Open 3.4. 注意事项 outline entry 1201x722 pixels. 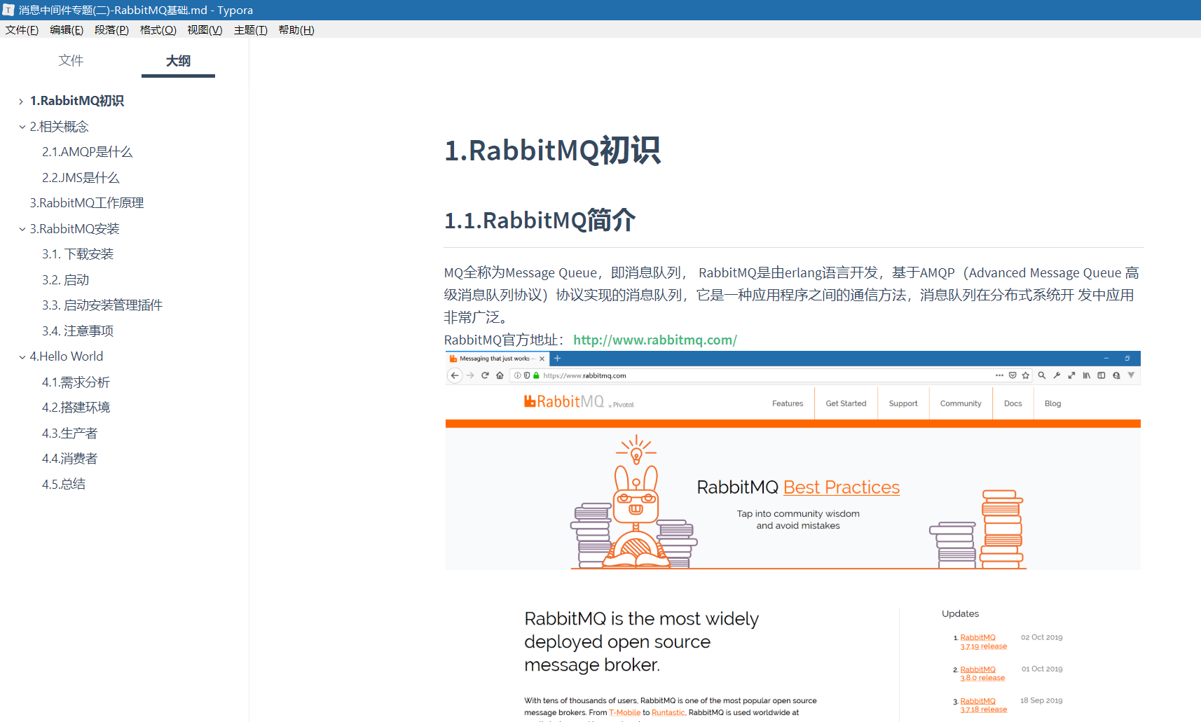click(x=78, y=331)
